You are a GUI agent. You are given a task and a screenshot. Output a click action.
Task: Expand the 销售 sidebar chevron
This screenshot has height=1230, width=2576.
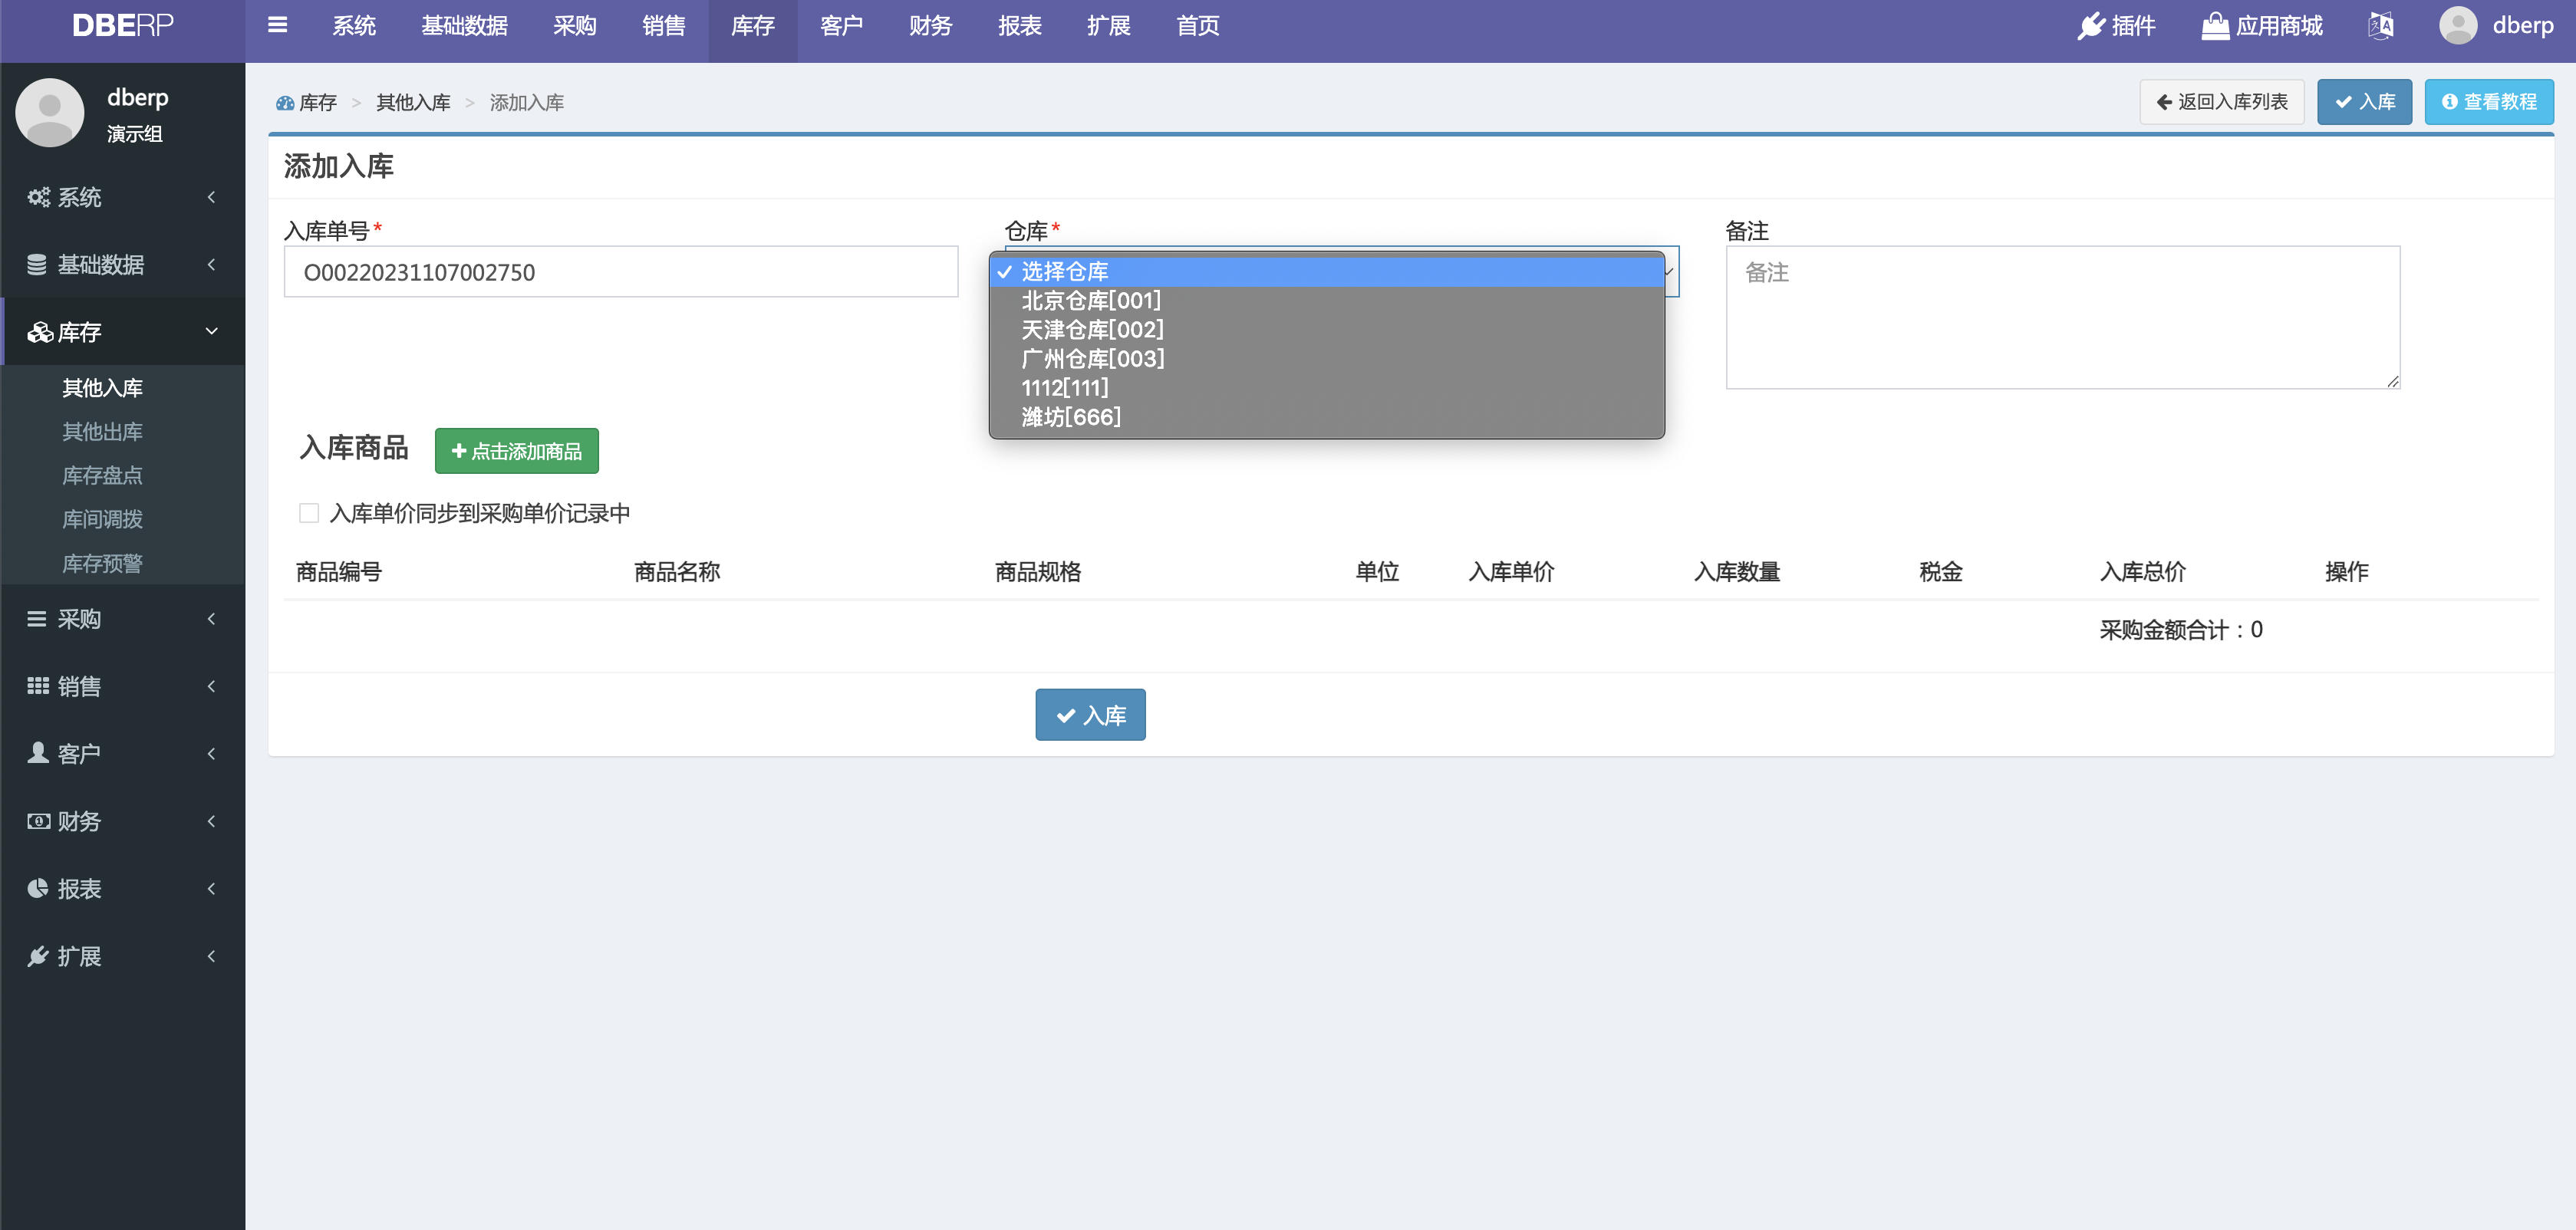pyautogui.click(x=211, y=686)
